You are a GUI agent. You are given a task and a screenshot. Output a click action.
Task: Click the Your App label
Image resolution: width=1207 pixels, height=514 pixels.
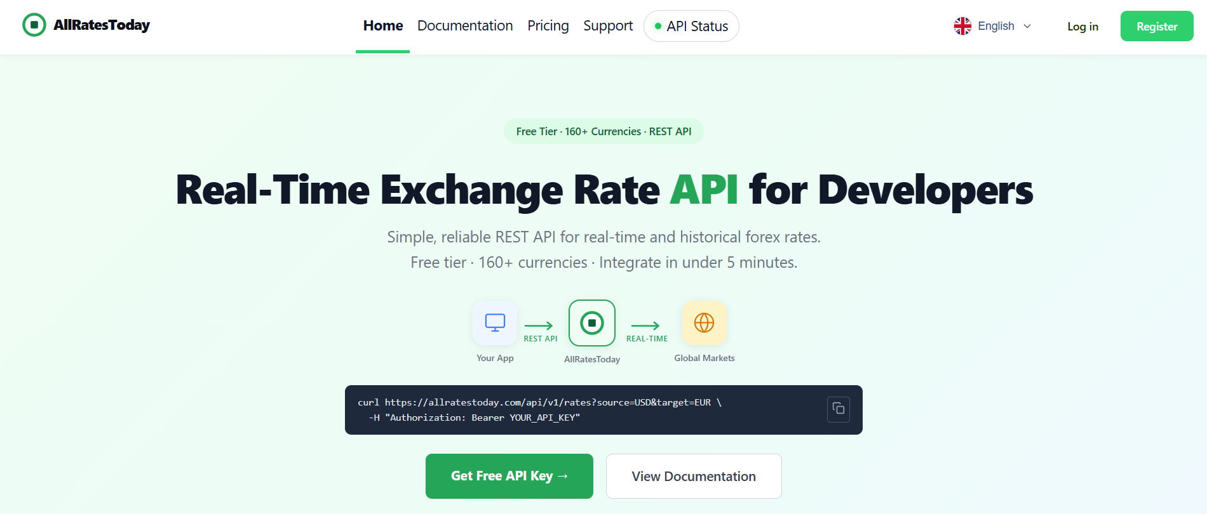pyautogui.click(x=495, y=358)
